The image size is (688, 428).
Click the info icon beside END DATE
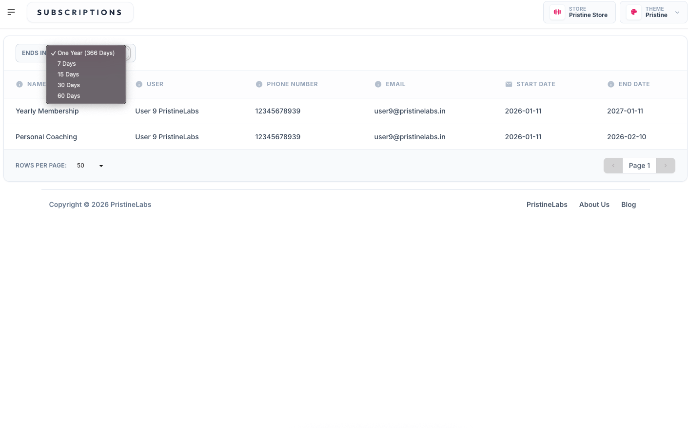click(611, 84)
